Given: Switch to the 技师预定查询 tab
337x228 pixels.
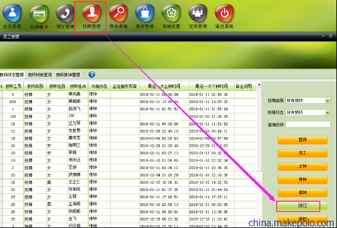Looking at the screenshot, I should click(40, 75).
